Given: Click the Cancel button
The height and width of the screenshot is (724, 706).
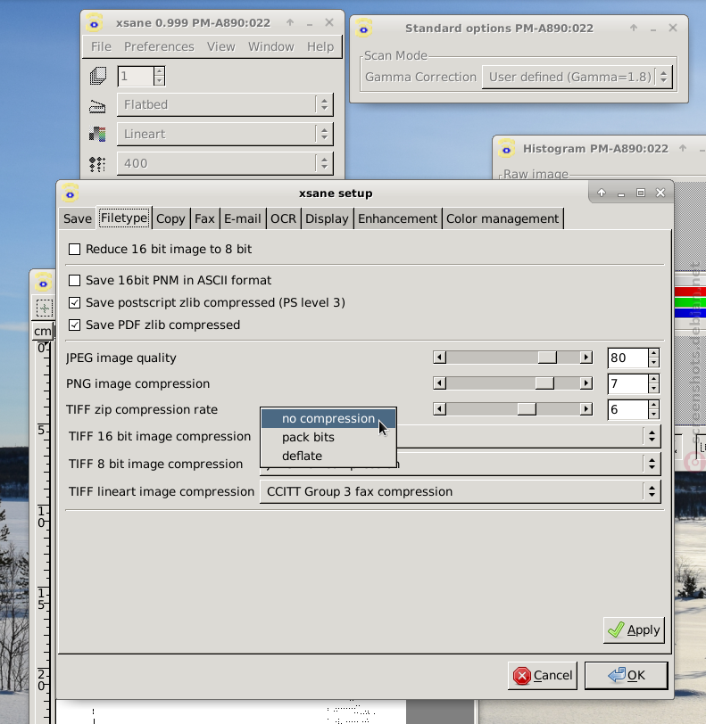Looking at the screenshot, I should pos(543,676).
